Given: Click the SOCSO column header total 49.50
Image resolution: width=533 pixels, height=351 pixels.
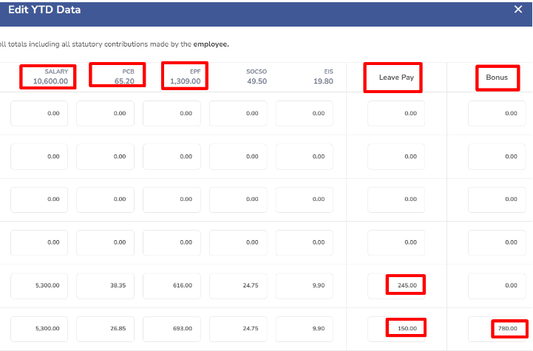Looking at the screenshot, I should 257,81.
